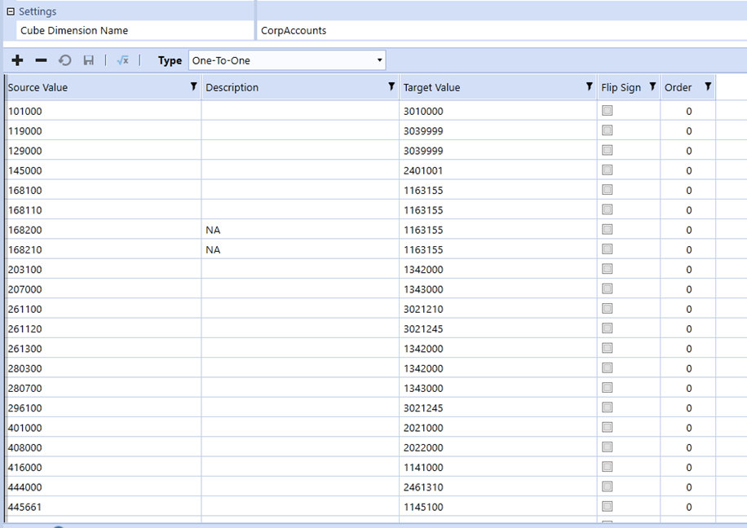Open the Target Value column filter funnel
This screenshot has height=528, width=747.
tap(589, 86)
